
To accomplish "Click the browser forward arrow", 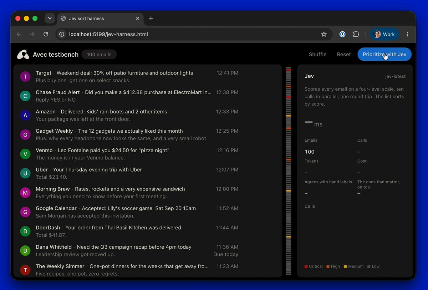I will point(32,34).
